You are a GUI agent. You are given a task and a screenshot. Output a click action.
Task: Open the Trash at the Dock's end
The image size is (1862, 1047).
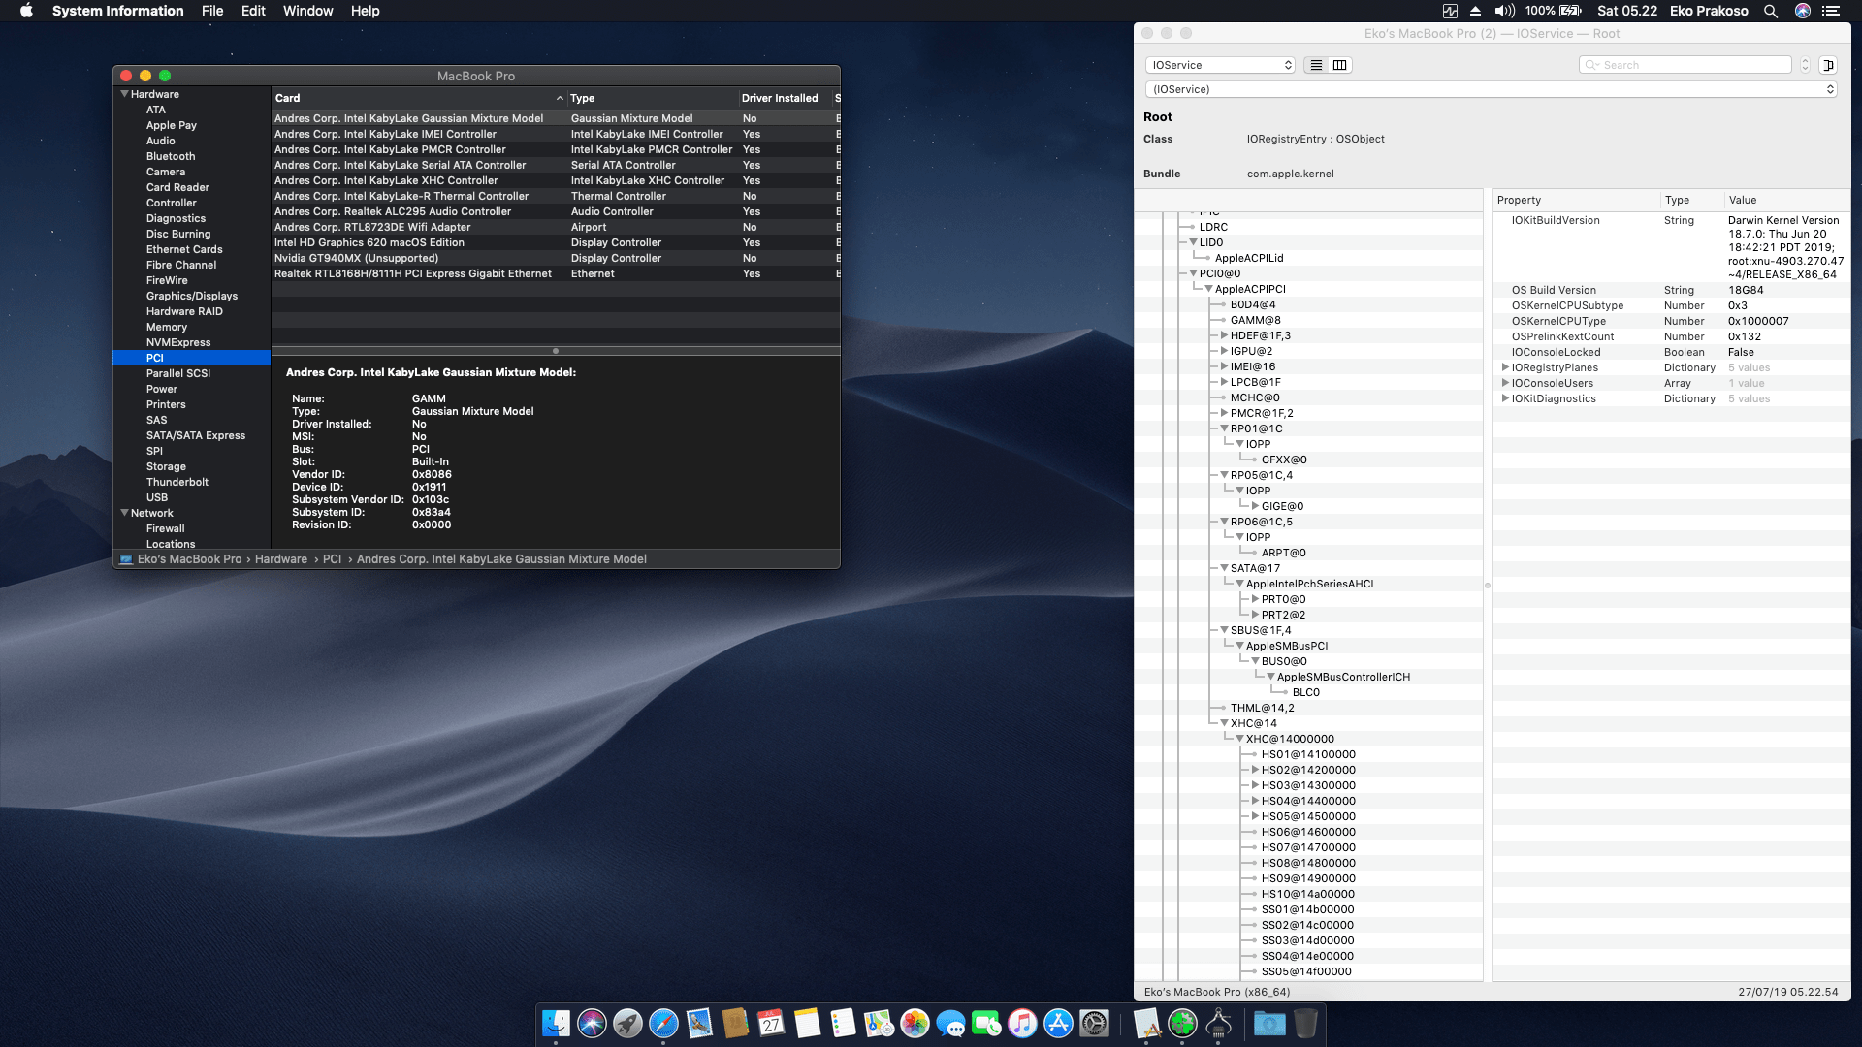pyautogui.click(x=1304, y=1023)
